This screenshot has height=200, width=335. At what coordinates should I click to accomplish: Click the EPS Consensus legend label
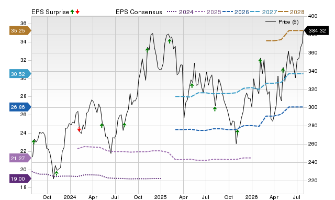pos(139,12)
